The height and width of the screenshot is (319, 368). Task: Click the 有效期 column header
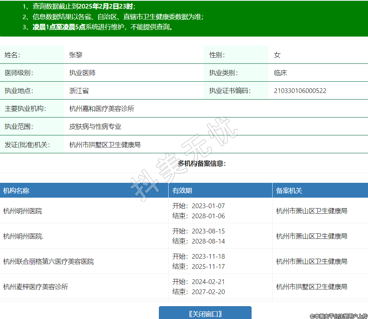coord(182,191)
